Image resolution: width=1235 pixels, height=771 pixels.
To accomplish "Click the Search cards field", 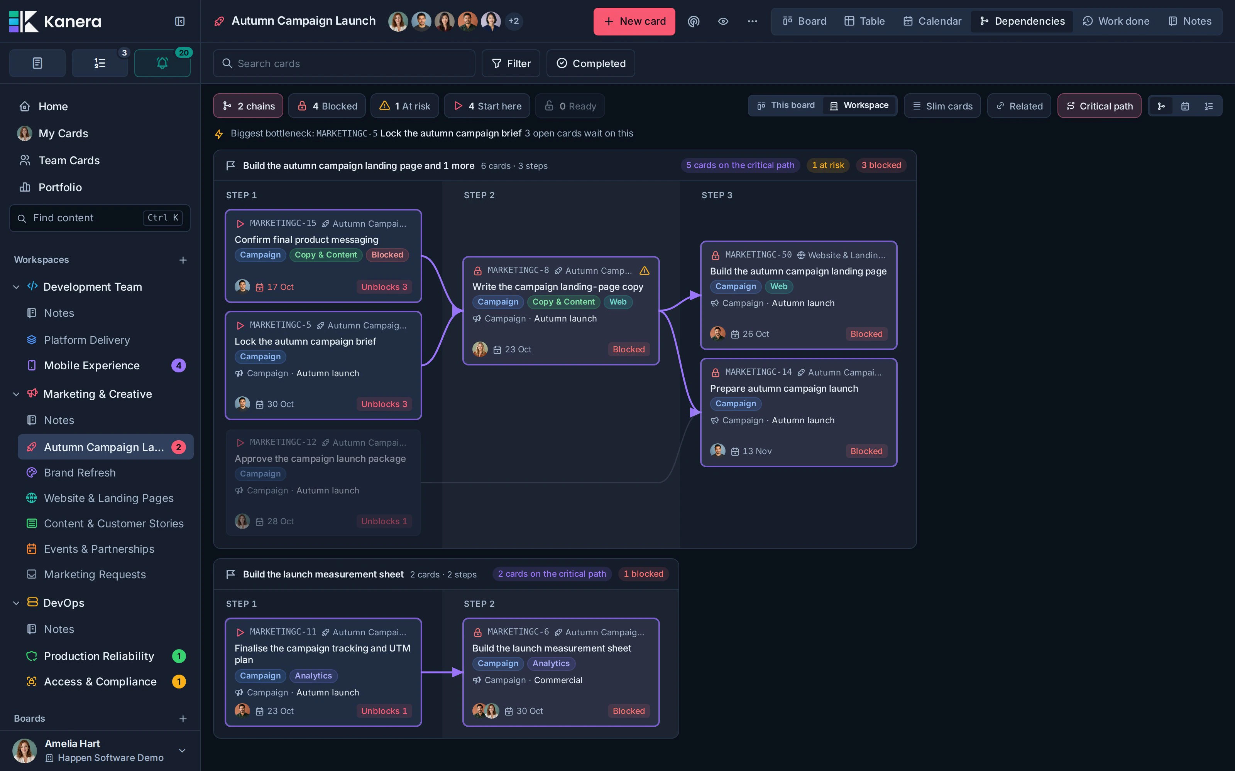I will 344,63.
